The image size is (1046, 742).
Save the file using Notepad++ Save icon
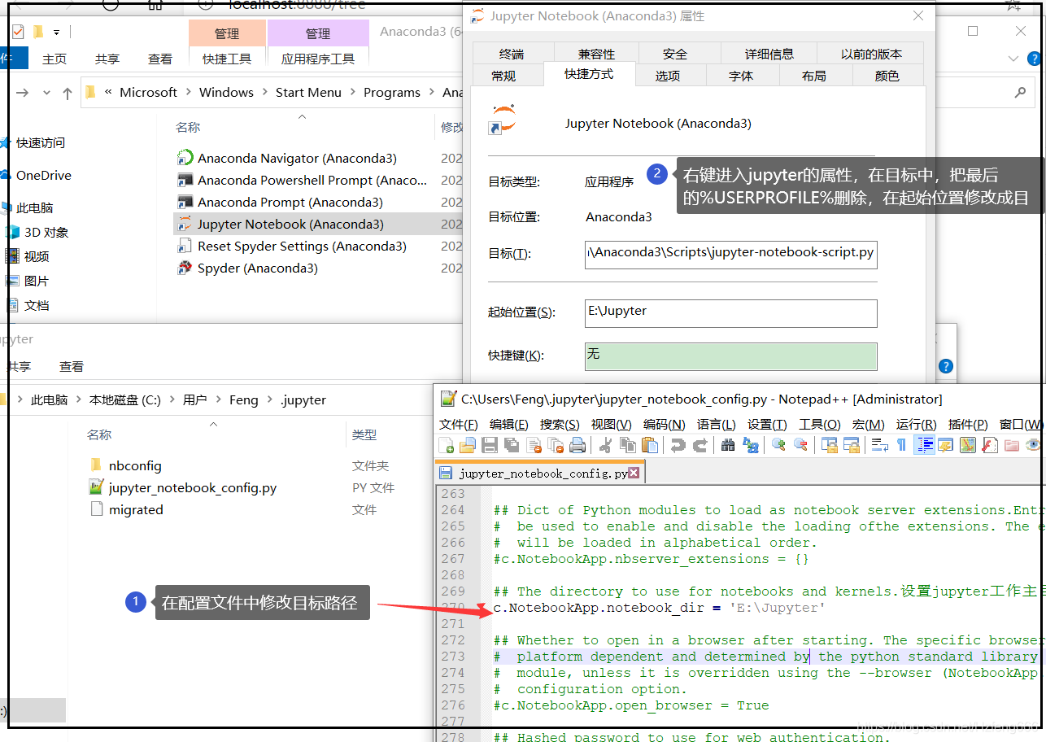tap(489, 445)
